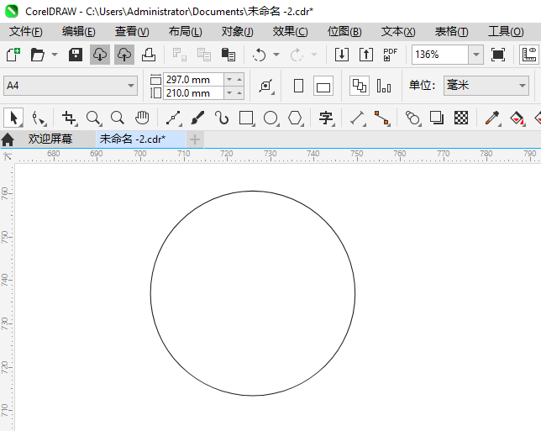
Task: Click the Undo arrow icon
Action: (259, 55)
